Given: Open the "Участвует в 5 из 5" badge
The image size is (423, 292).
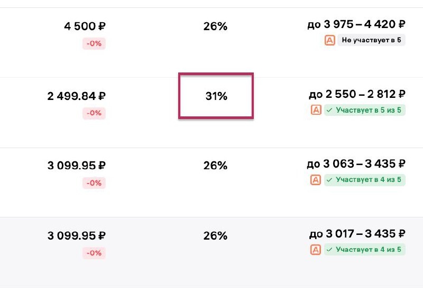Looking at the screenshot, I should click(x=364, y=110).
